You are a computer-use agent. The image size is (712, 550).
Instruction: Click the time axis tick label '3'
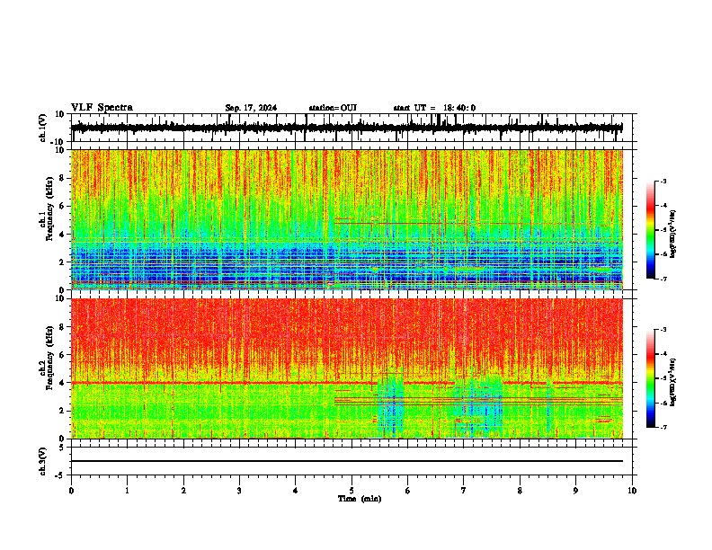[x=239, y=491]
